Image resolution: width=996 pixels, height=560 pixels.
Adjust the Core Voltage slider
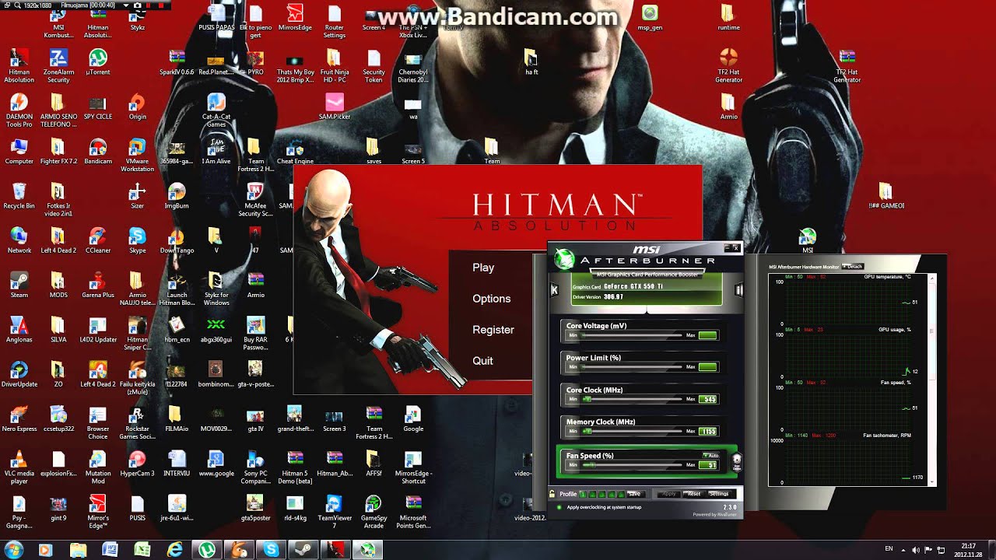633,335
